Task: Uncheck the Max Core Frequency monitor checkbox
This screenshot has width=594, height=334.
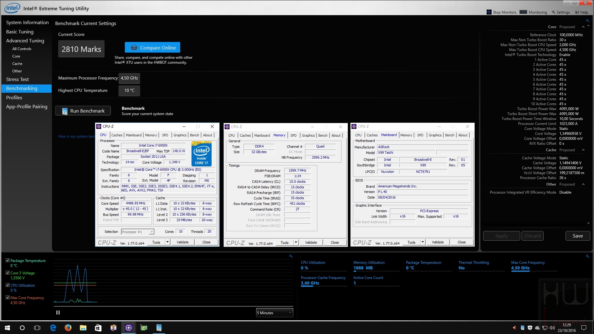Action: [x=7, y=298]
